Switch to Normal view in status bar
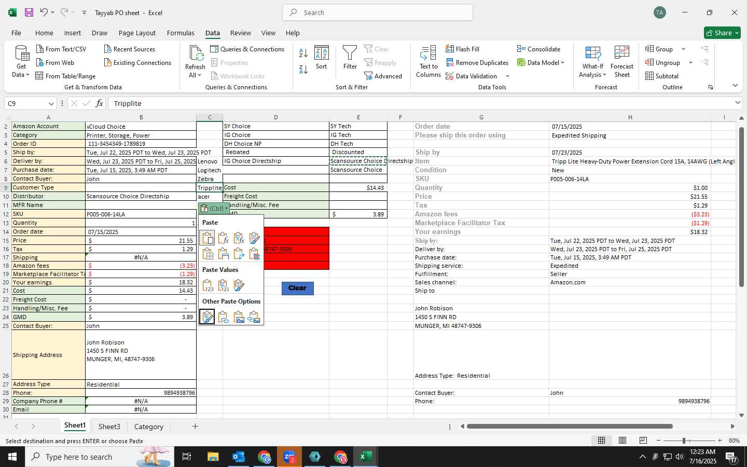 (x=601, y=441)
